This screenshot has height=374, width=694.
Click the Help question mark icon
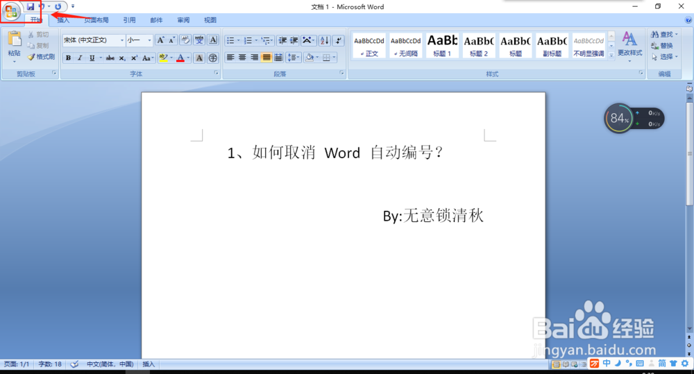(688, 20)
